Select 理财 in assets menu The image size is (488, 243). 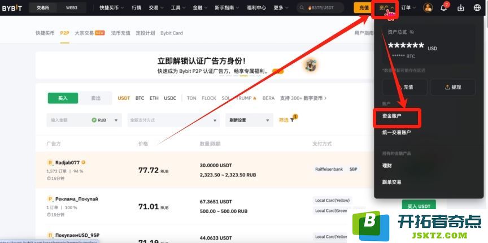pos(387,166)
